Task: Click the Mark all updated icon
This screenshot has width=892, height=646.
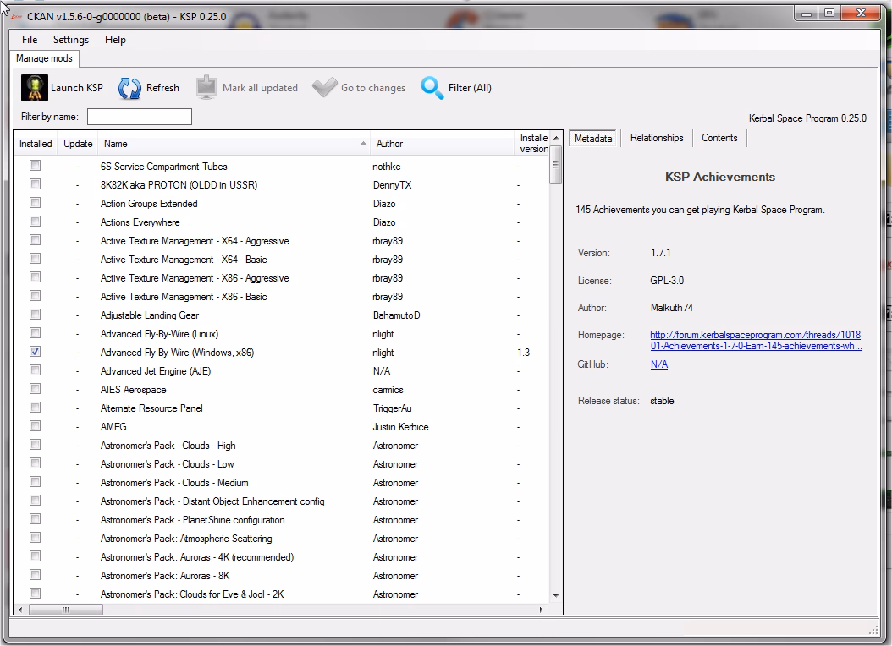Action: [x=206, y=87]
